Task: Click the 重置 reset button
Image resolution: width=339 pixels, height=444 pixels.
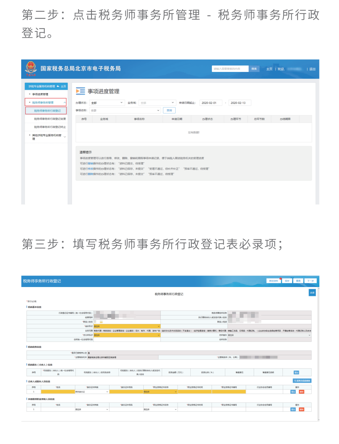Action: (x=298, y=281)
